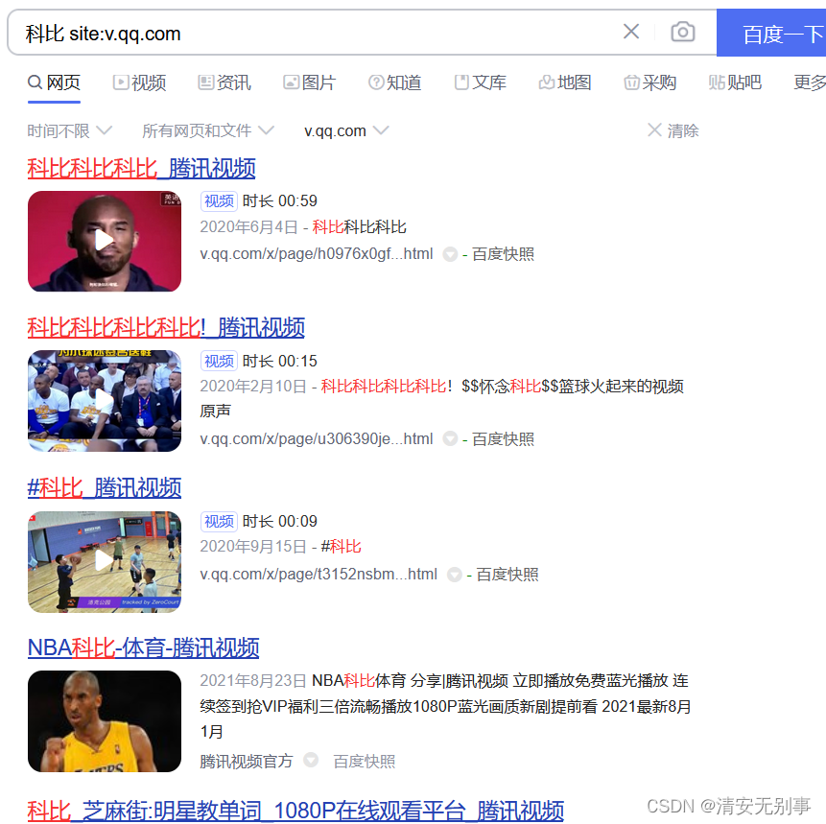Click into the search input field

click(x=316, y=33)
